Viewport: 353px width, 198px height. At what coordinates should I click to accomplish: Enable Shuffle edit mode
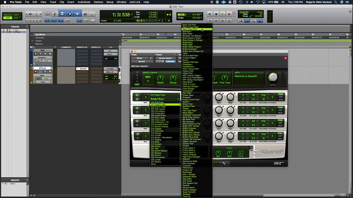(x=8, y=15)
